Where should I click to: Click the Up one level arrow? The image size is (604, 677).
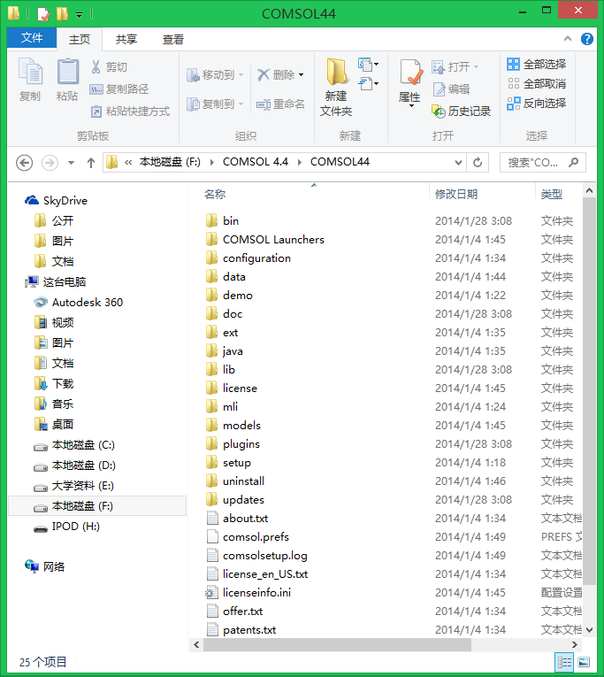90,163
